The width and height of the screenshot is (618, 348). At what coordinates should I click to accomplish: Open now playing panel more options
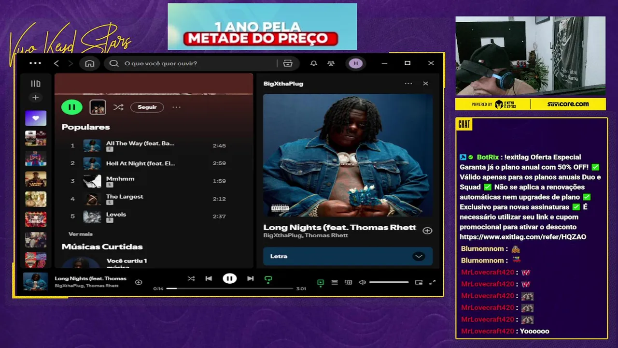408,84
